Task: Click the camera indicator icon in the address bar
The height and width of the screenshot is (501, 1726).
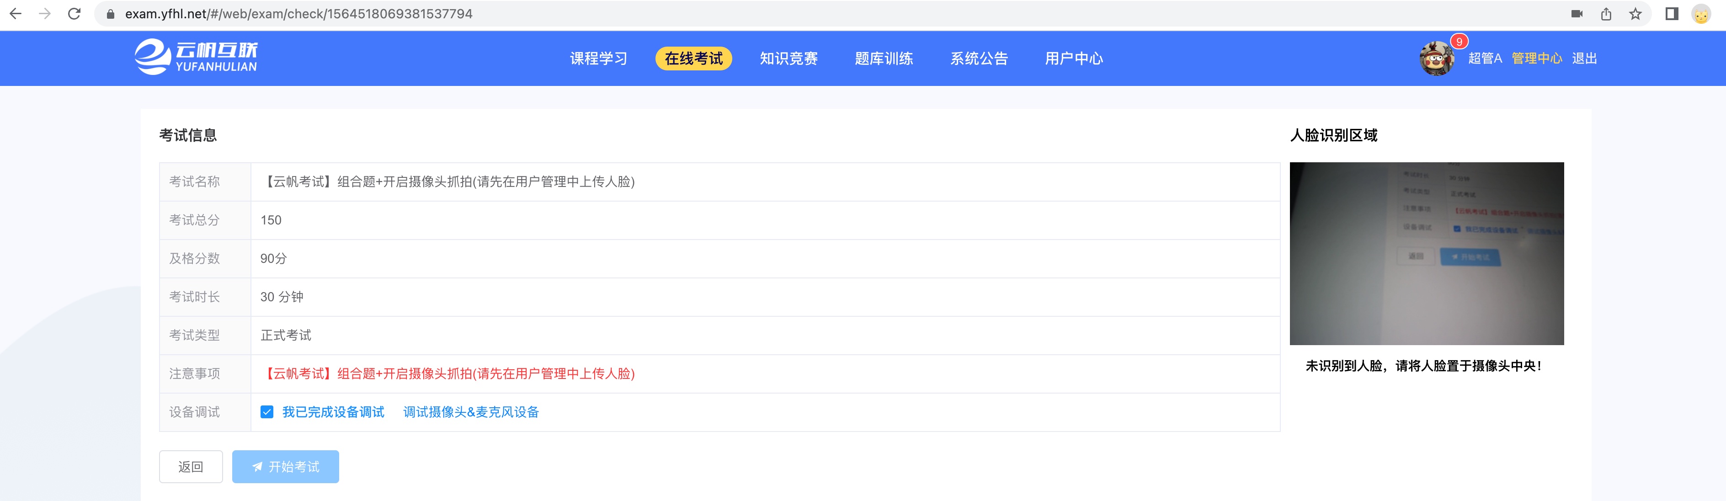Action: [x=1577, y=14]
